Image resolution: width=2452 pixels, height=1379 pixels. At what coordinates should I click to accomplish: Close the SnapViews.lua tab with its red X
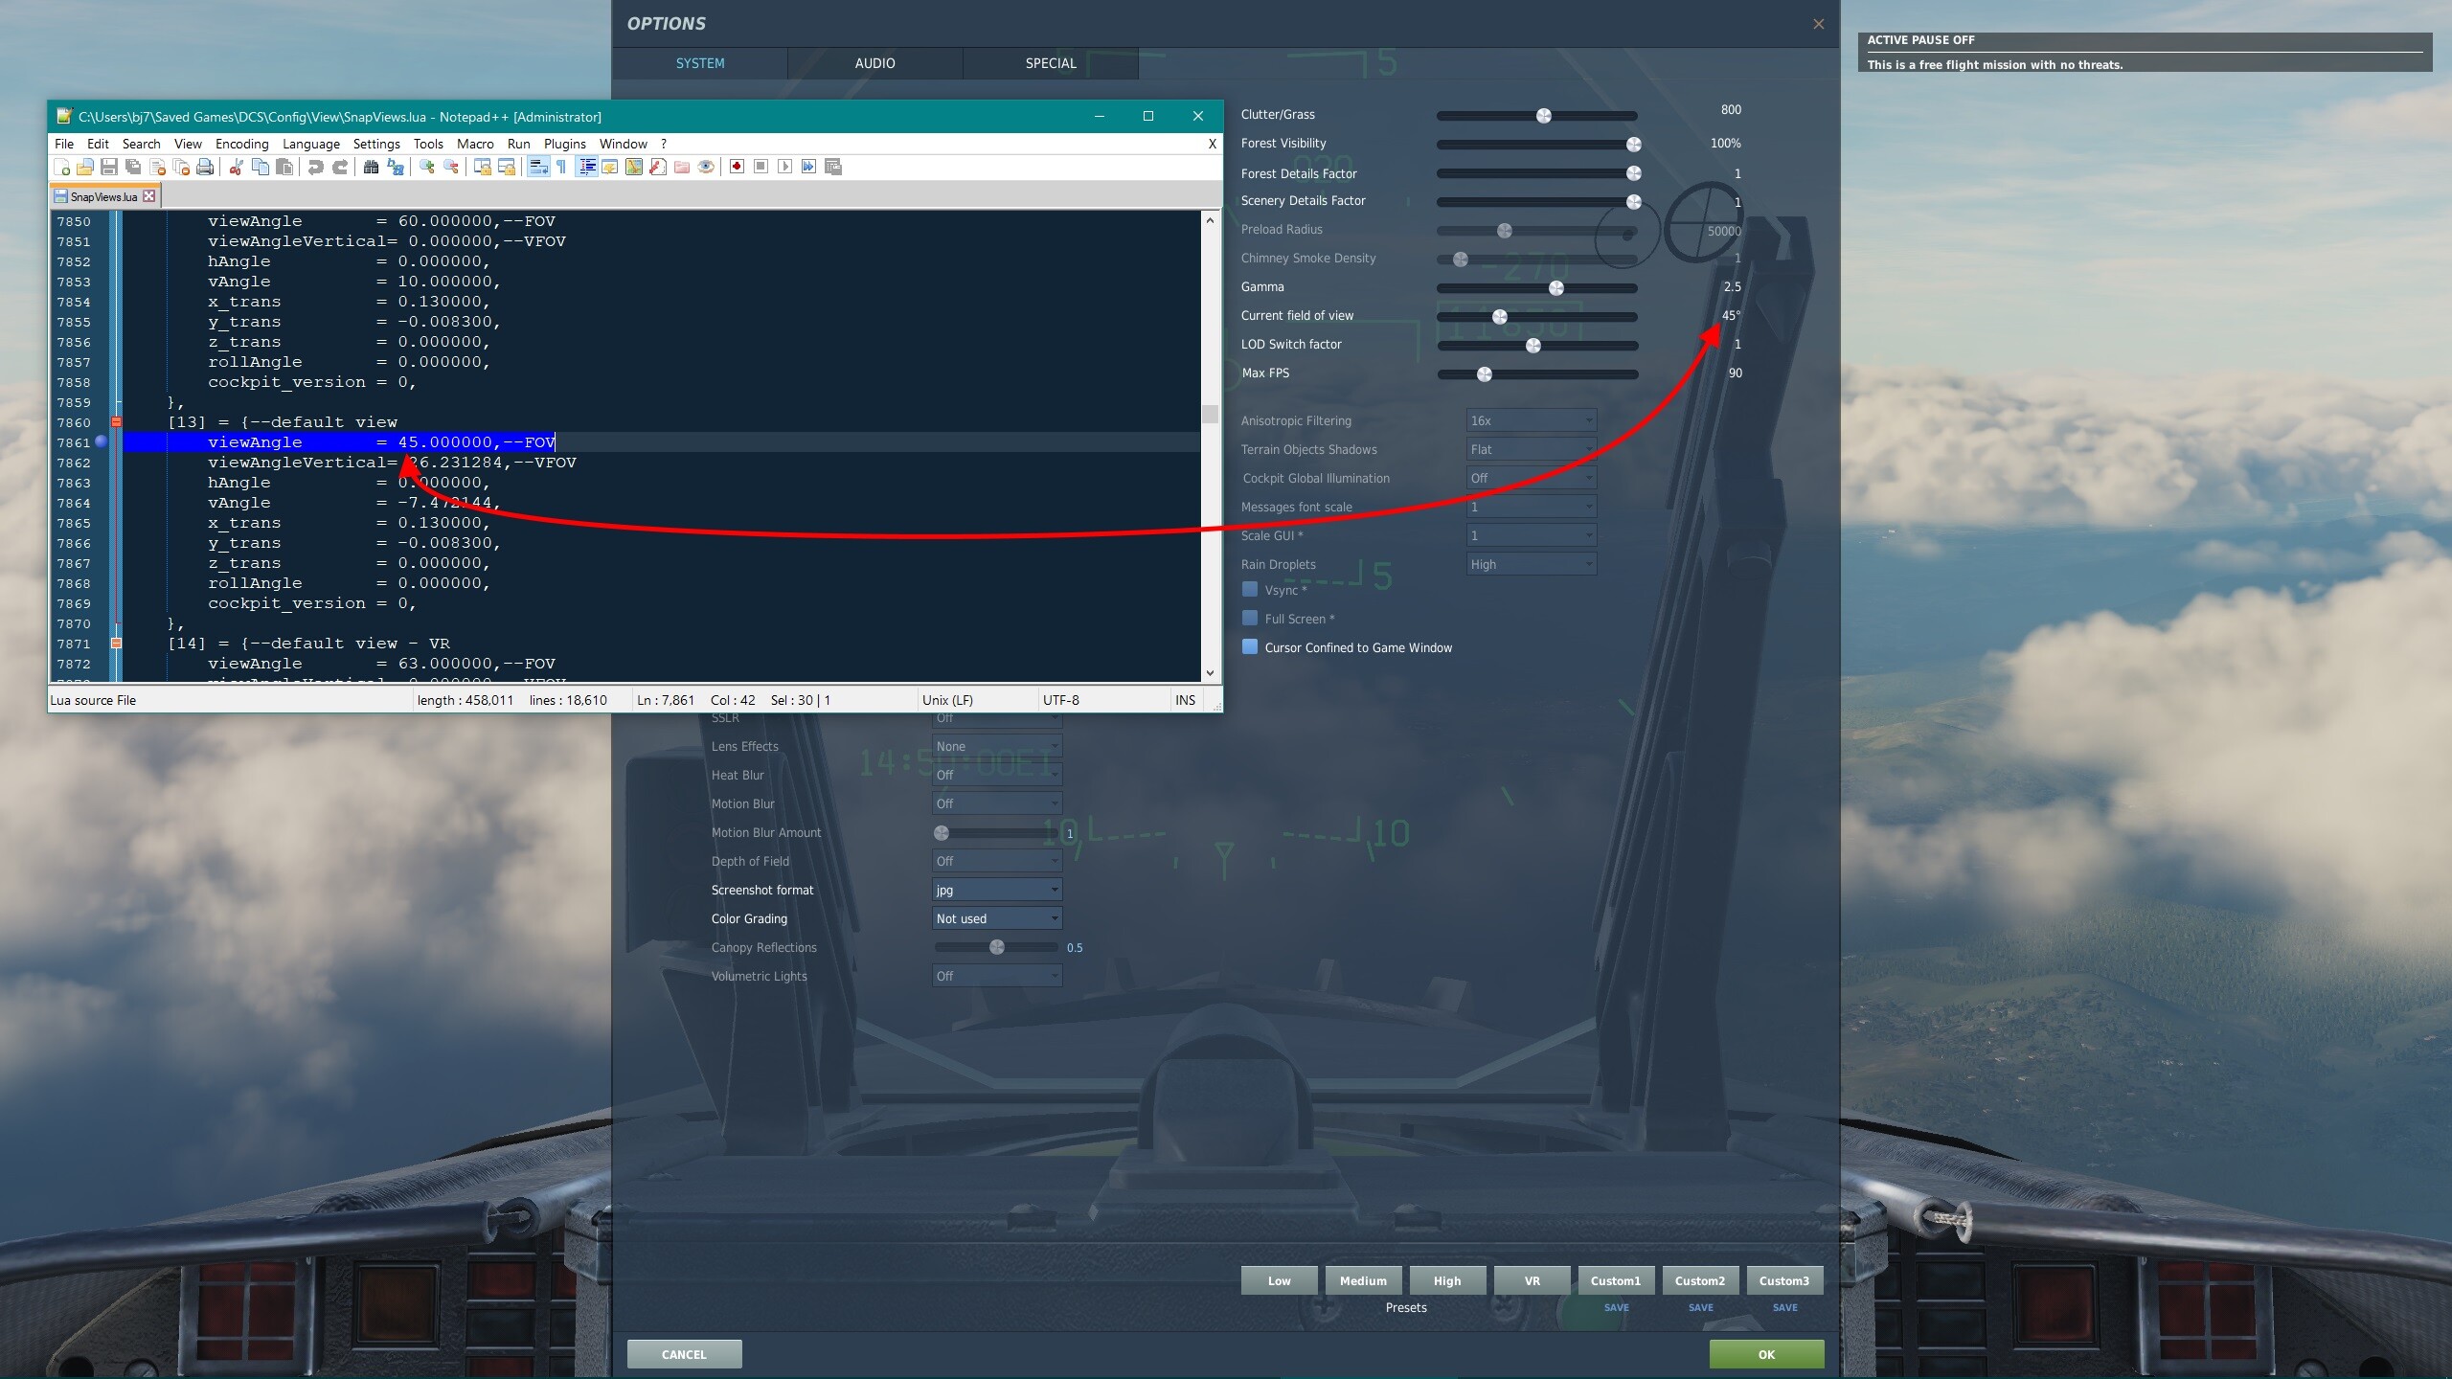(149, 196)
